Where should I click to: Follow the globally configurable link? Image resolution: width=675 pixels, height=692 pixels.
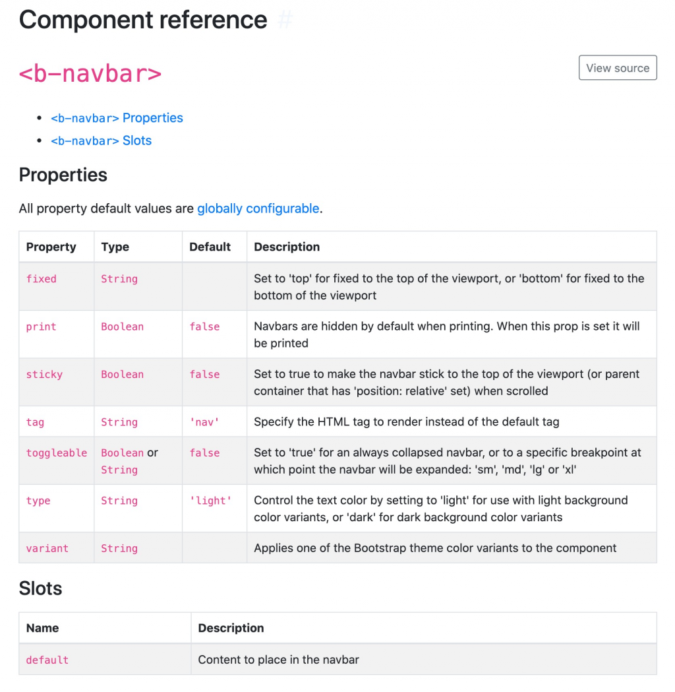pos(258,208)
